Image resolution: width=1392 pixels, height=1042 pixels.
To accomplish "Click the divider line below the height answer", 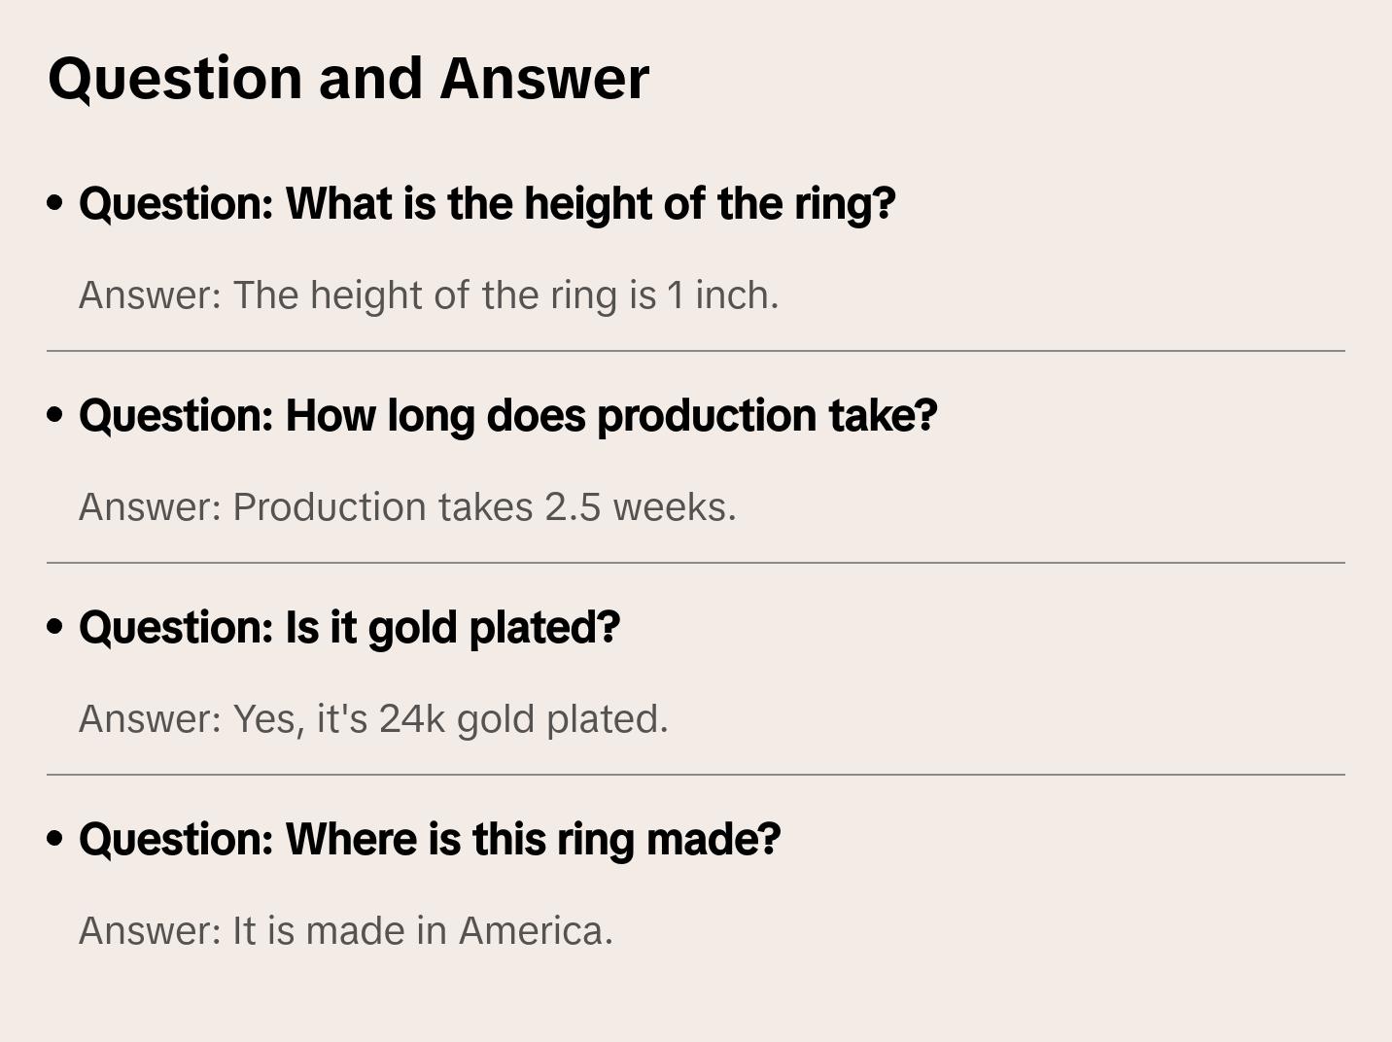I will [x=696, y=351].
